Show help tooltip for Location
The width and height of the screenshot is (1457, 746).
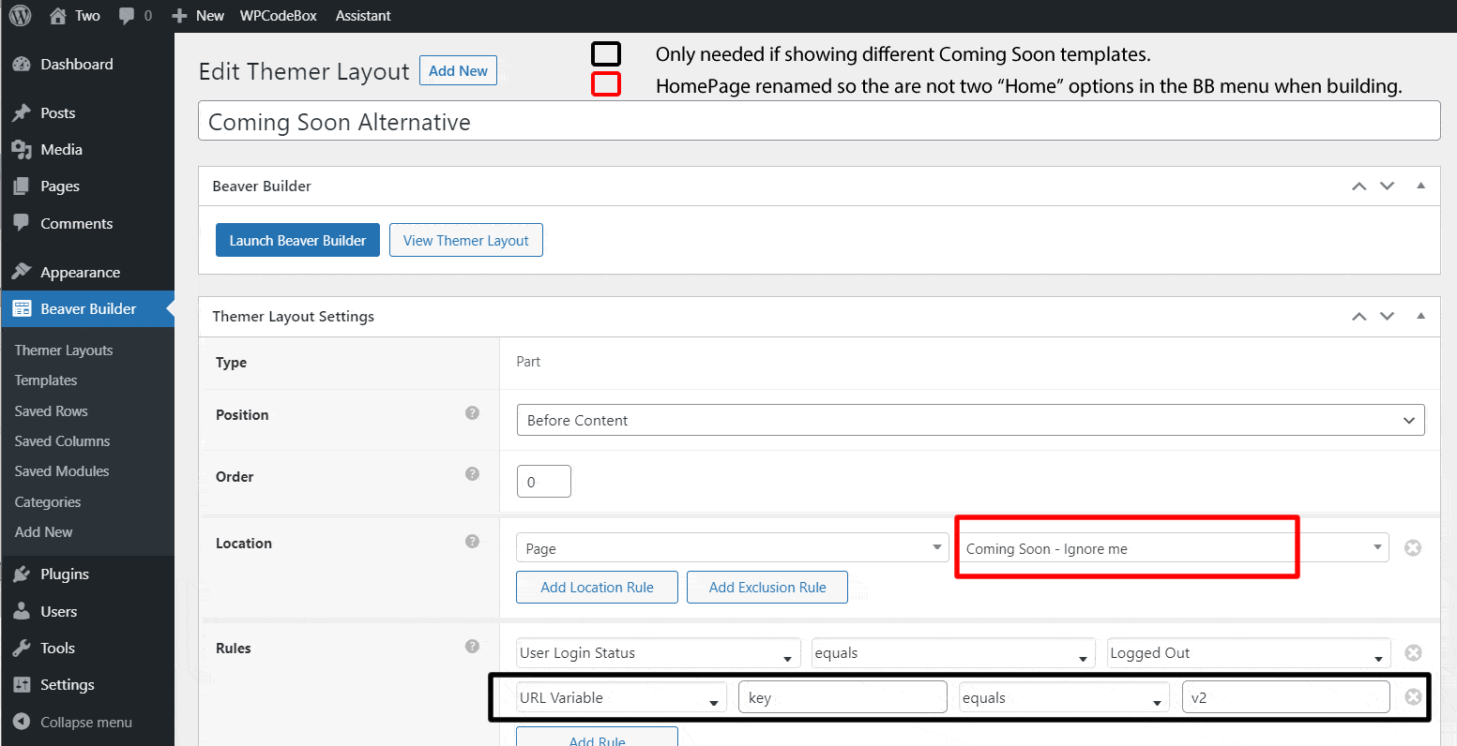(x=473, y=541)
